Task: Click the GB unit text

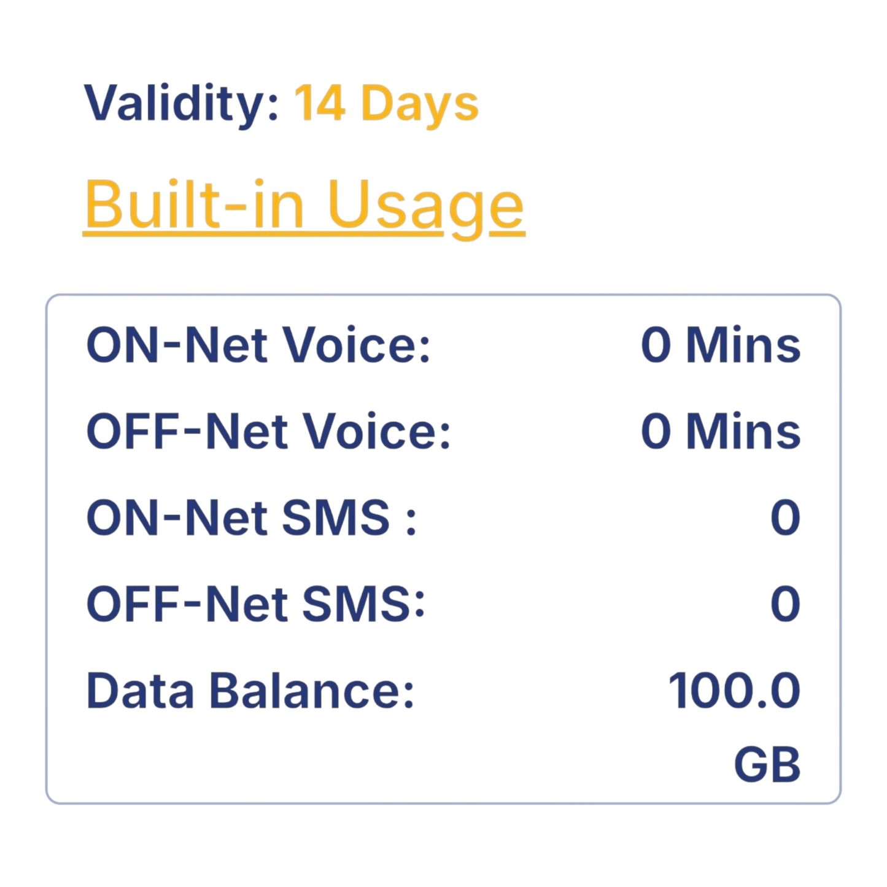Action: pyautogui.click(x=767, y=765)
